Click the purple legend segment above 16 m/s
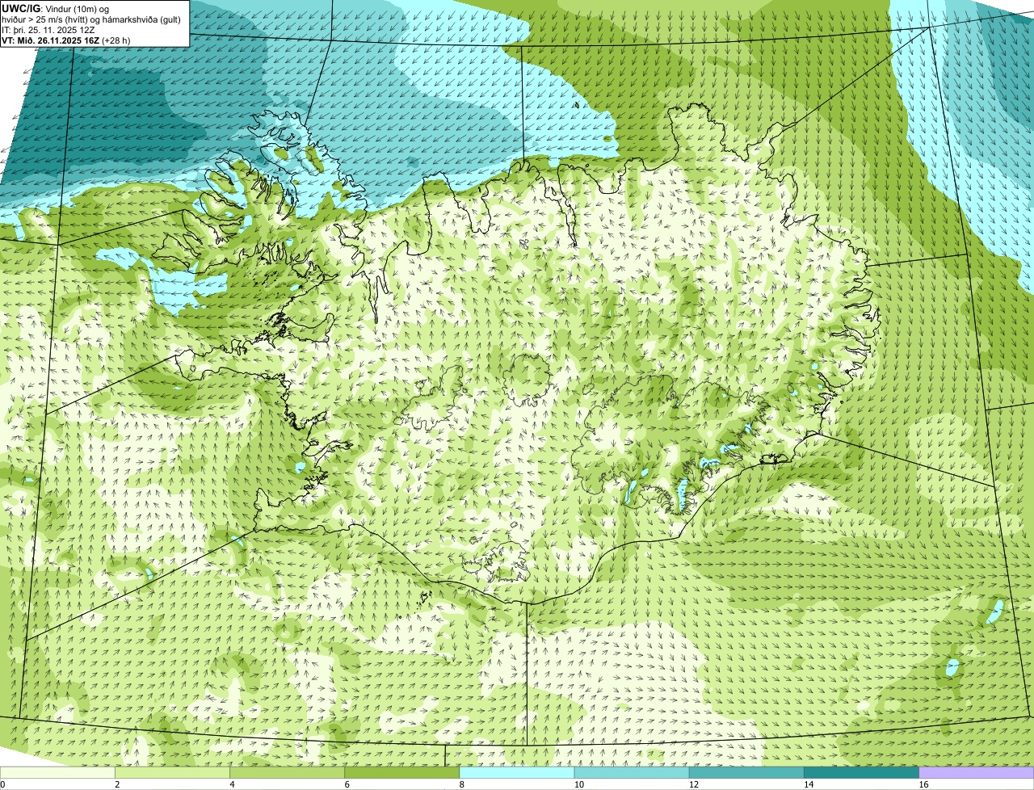Viewport: 1034px width, 790px height. point(977,773)
